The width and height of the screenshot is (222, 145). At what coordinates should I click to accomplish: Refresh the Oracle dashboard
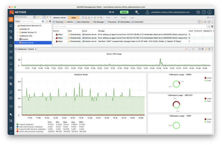tap(206, 49)
